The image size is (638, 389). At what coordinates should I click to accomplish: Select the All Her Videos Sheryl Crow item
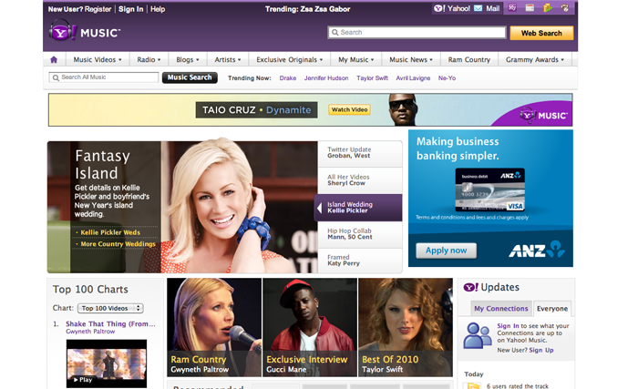(360, 180)
